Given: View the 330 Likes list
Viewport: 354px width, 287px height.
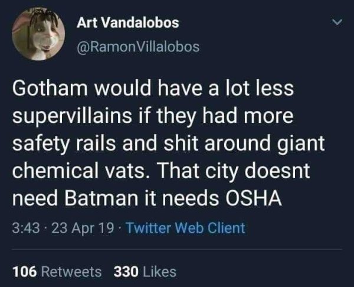Looking at the screenshot, I should [x=145, y=272].
